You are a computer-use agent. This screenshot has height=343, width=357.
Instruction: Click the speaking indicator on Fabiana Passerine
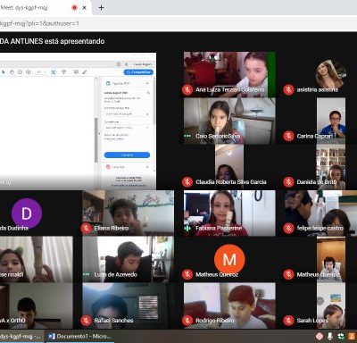click(187, 229)
